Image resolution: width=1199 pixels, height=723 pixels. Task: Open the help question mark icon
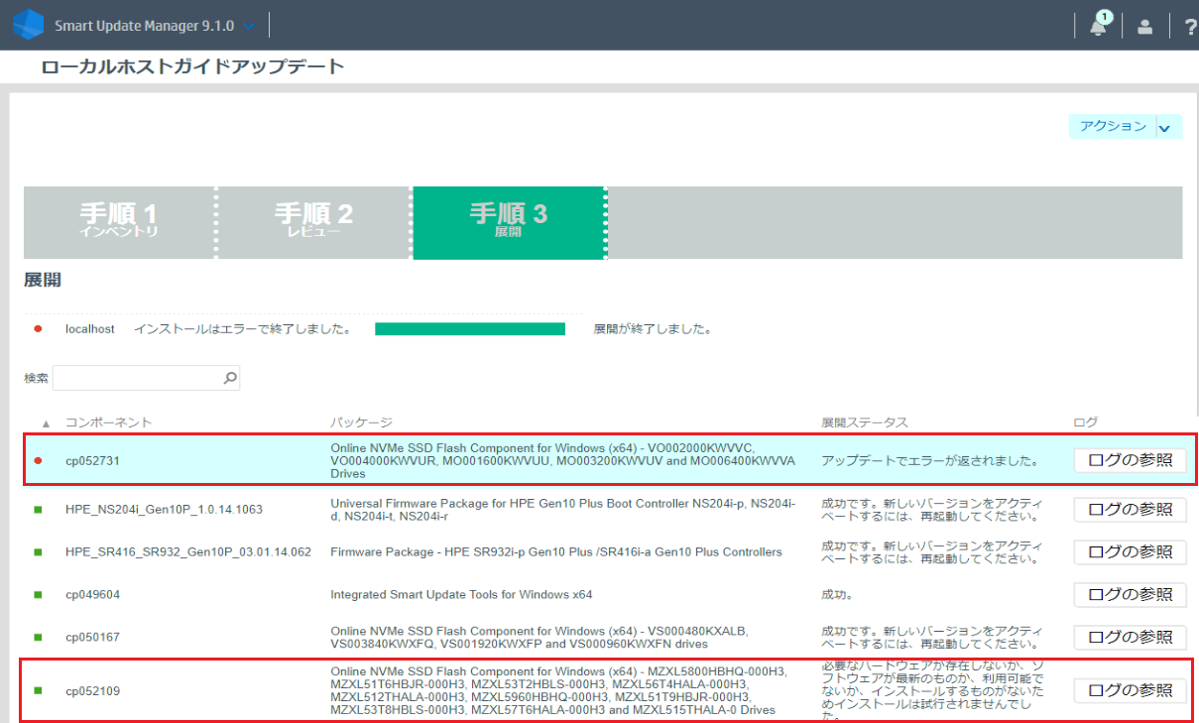tap(1190, 27)
